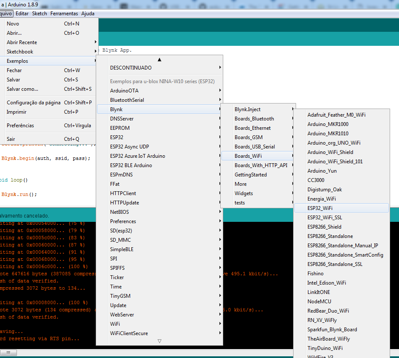This screenshot has width=399, height=358.
Task: Open Adafruit_Feather_M0_WiFi example
Action: [341, 115]
